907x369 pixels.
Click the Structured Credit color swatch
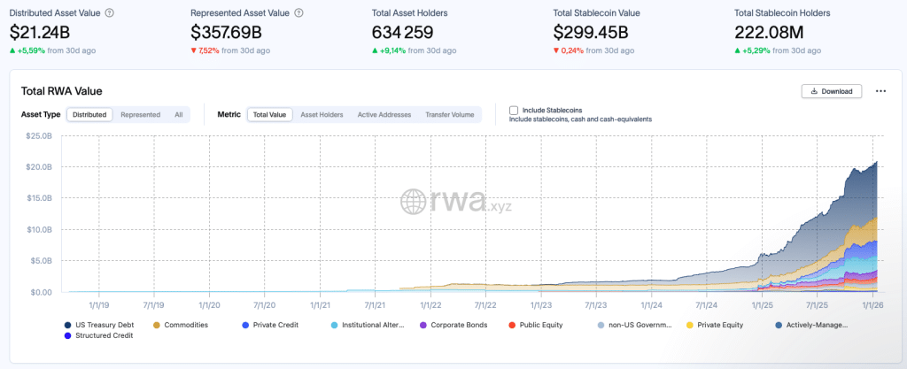tap(68, 336)
